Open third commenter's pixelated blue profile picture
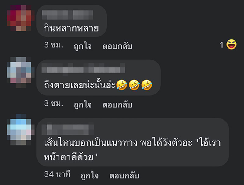 click(21, 130)
